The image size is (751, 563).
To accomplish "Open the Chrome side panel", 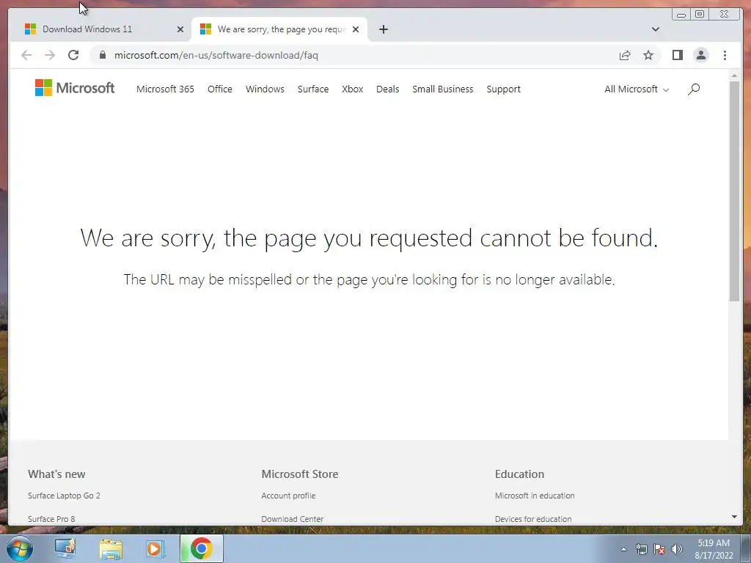I will (x=677, y=55).
